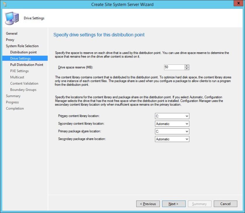Cancel the Create Site System Server Wizard
The width and height of the screenshot is (245, 213).
pos(225,204)
